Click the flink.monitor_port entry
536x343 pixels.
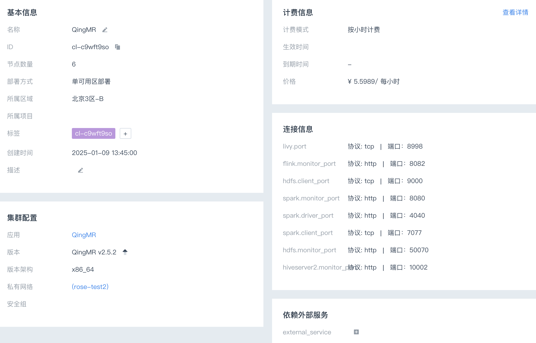[309, 164]
